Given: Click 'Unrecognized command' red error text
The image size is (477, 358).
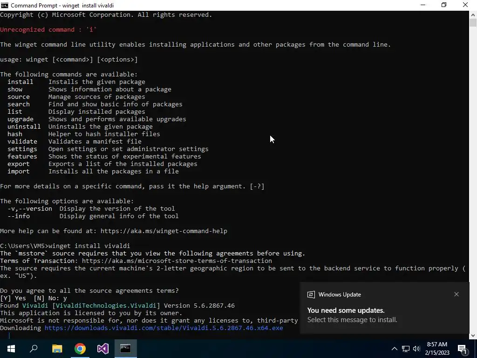Looking at the screenshot, I should pos(48,29).
